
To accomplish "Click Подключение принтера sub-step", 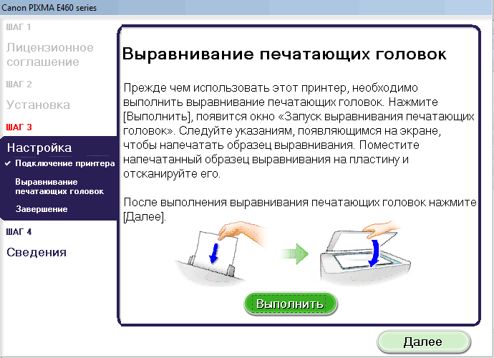I will [x=65, y=163].
